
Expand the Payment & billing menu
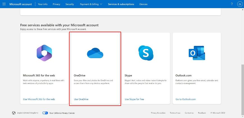(x=91, y=4)
